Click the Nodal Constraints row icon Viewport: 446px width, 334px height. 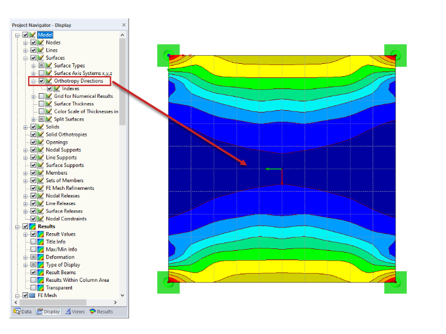[40, 219]
